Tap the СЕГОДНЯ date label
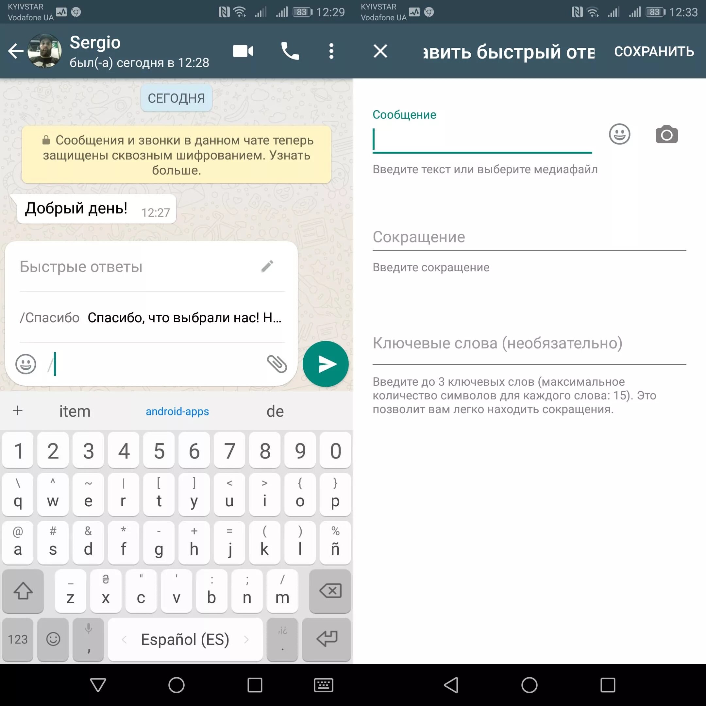706x706 pixels. click(x=176, y=98)
